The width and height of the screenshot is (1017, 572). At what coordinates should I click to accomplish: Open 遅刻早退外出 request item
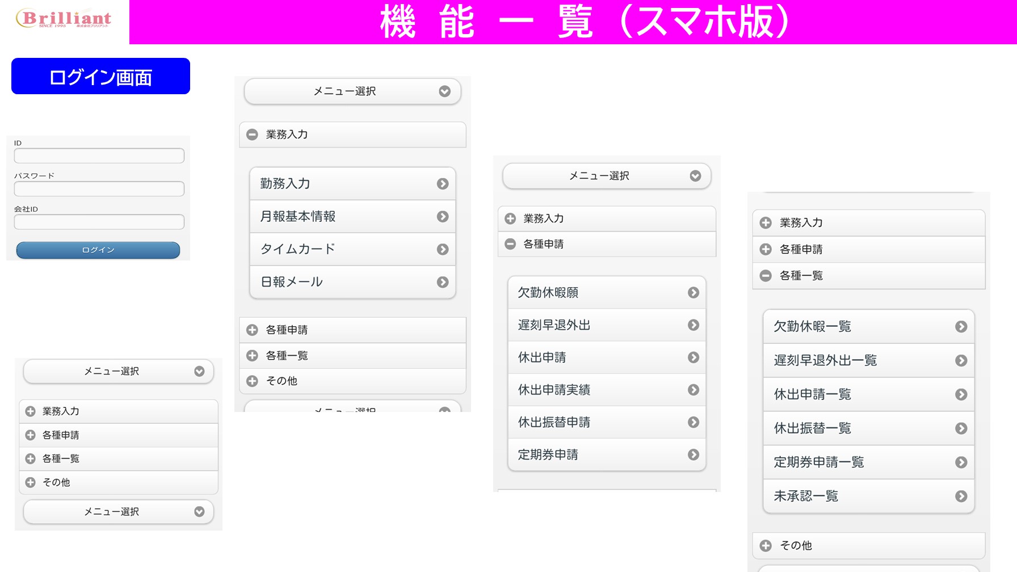tap(606, 325)
